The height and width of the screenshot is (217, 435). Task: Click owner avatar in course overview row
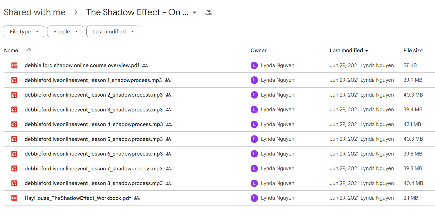(x=254, y=65)
